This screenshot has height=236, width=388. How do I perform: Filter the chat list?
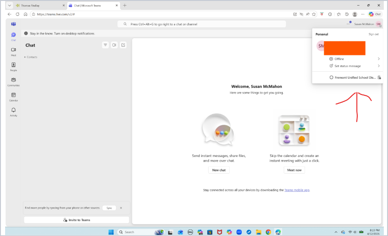pos(105,45)
